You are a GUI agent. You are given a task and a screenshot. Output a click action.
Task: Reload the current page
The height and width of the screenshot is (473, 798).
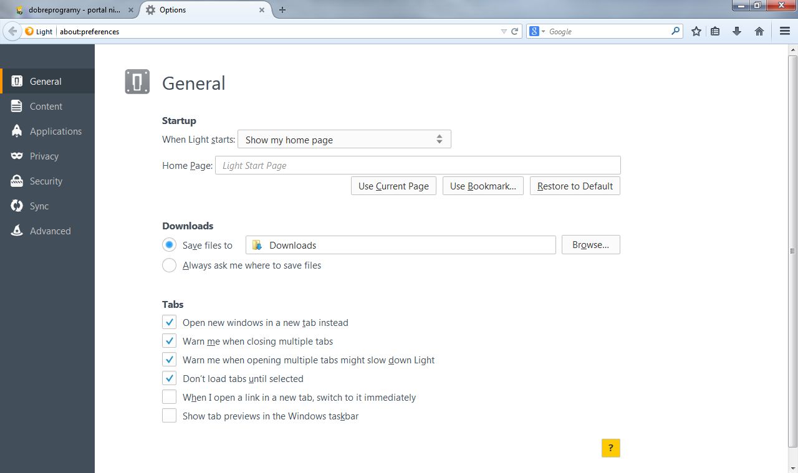point(515,31)
